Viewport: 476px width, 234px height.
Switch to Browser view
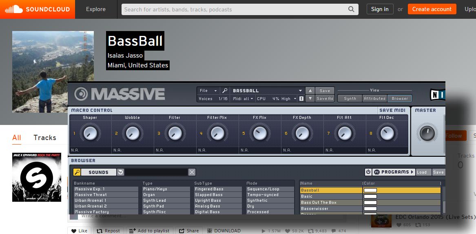(x=399, y=98)
